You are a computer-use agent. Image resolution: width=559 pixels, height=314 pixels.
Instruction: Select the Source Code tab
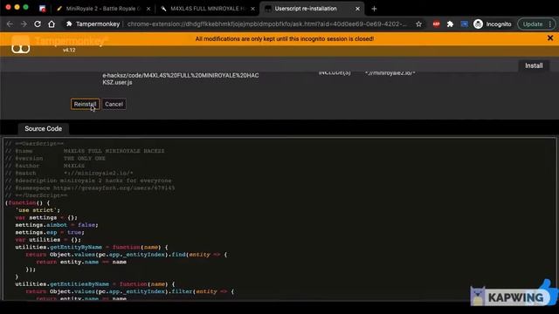click(x=43, y=128)
